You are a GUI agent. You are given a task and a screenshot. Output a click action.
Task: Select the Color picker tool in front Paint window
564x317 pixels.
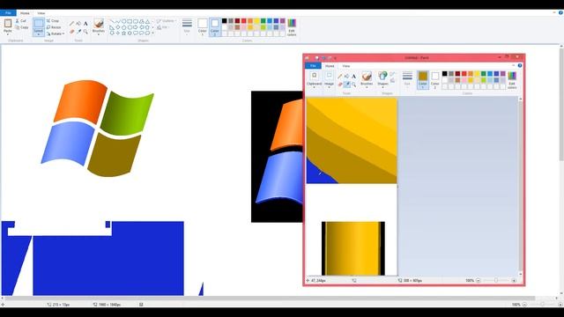tap(346, 85)
